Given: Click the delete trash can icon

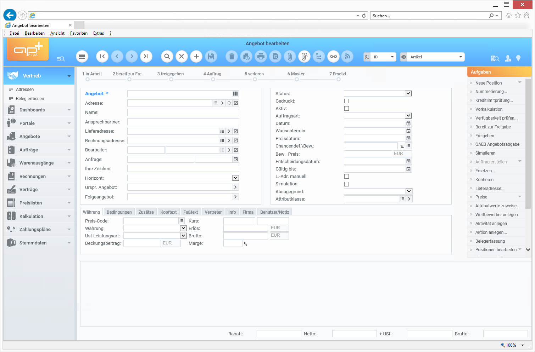Looking at the screenshot, I should tap(232, 57).
